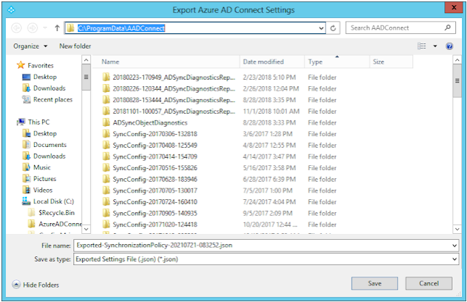
Task: Sort by Size column header
Action: coord(391,62)
